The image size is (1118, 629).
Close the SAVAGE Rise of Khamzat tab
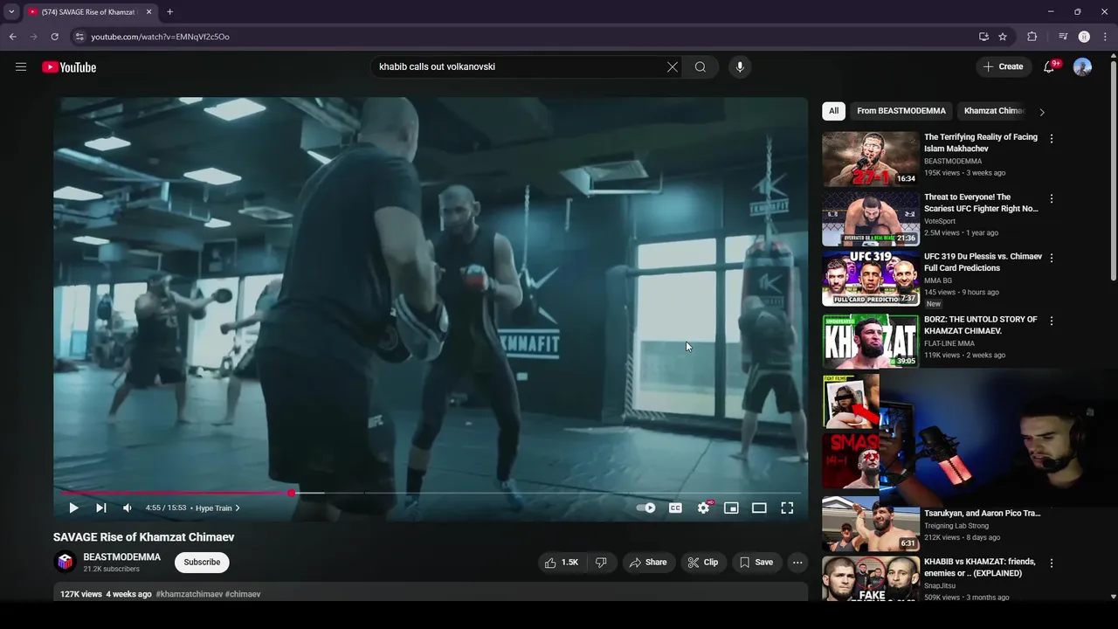[148, 12]
